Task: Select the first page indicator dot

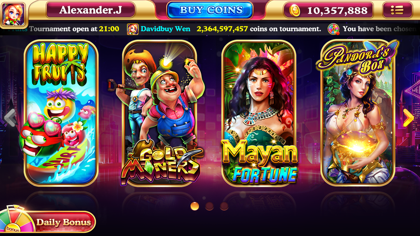Action: [195, 206]
